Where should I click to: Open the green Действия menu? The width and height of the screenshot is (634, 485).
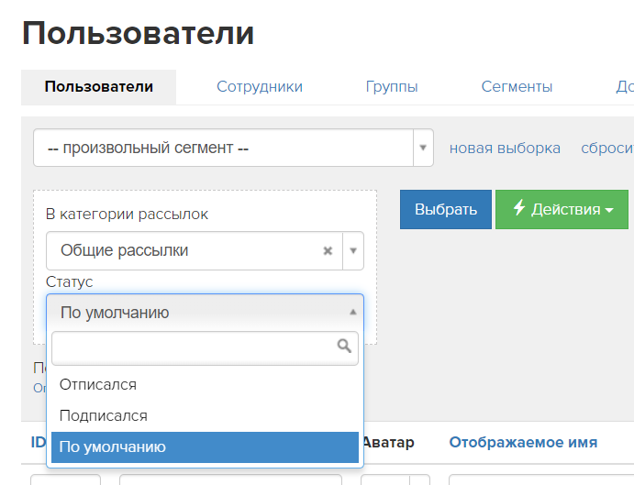[562, 209]
